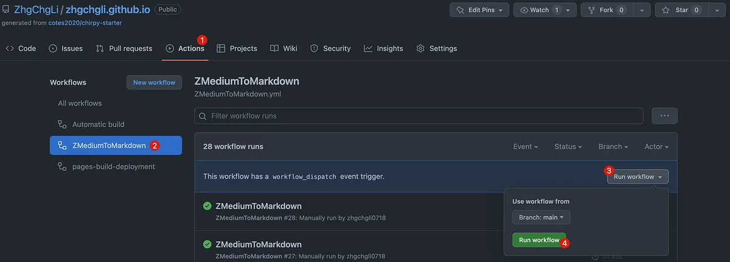This screenshot has height=262, width=730.
Task: Click the Filter workflow runs search field
Action: pyautogui.click(x=419, y=116)
